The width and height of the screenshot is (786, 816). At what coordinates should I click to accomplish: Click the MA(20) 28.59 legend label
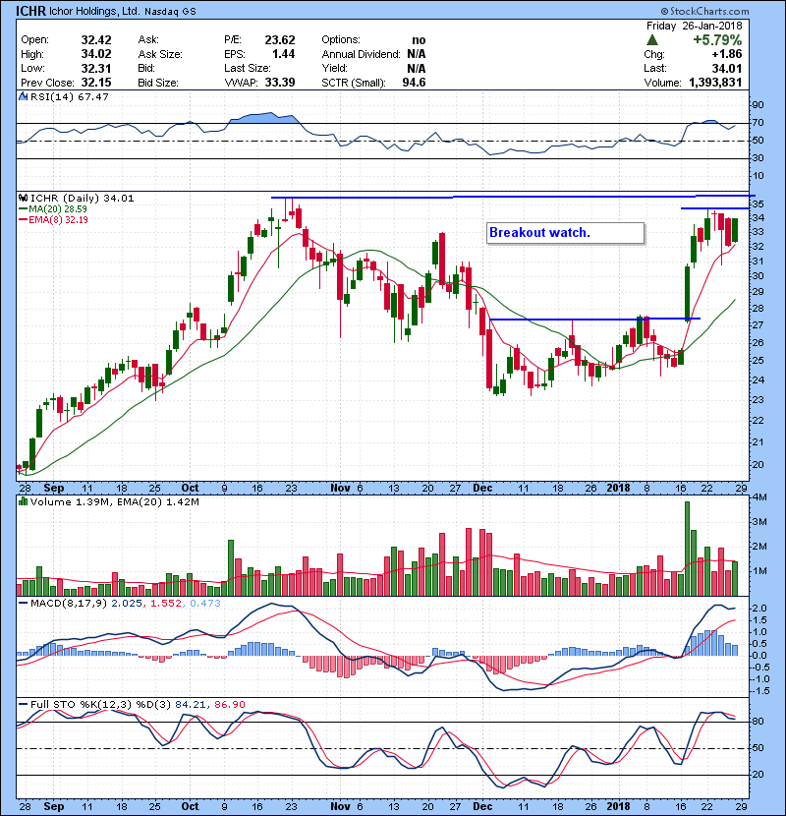(x=58, y=208)
